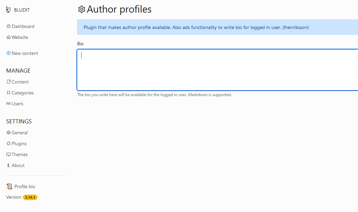Open Plugins using the puzzle icon

(x=8, y=143)
